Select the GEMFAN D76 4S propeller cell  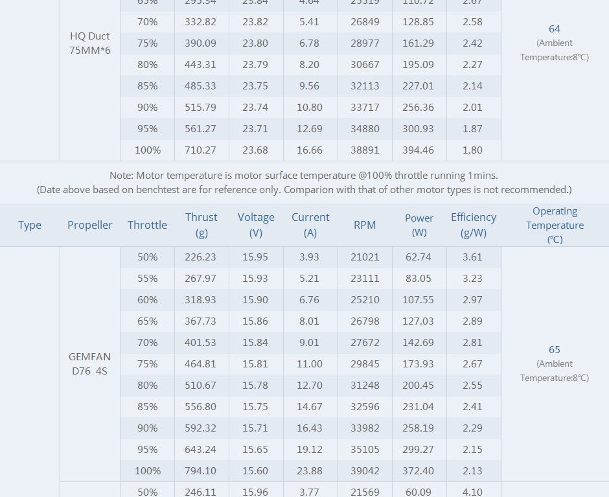(x=90, y=364)
